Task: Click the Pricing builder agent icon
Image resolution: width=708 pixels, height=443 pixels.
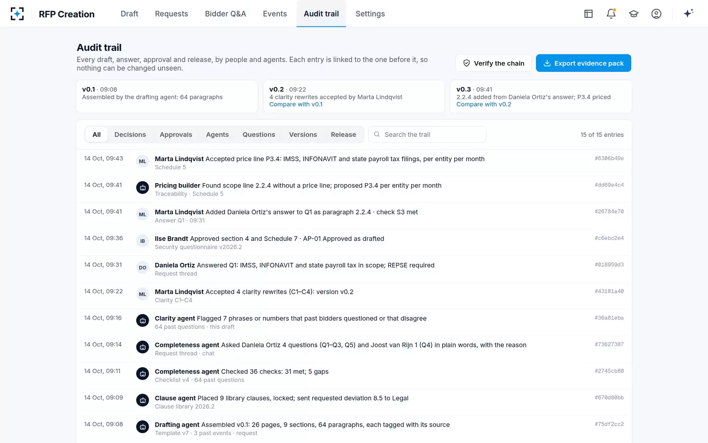Action: pos(143,188)
